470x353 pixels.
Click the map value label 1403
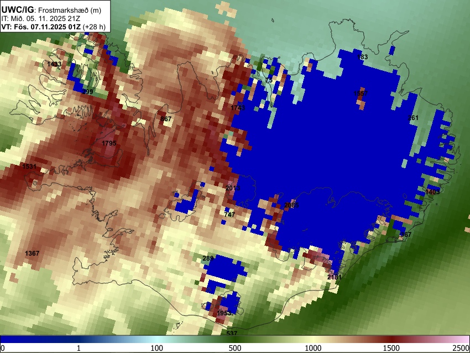[432, 191]
